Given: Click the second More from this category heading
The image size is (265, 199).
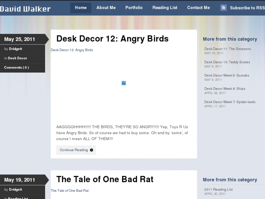Looking at the screenshot, I should tap(230, 180).
